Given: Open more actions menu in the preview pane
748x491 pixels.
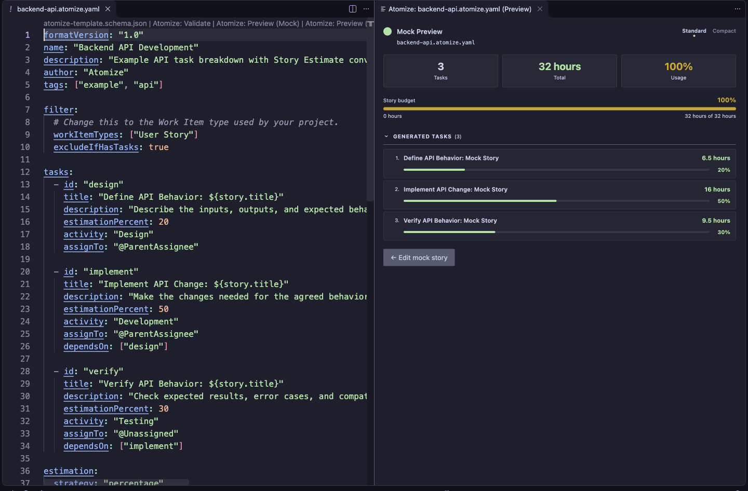Looking at the screenshot, I should 738,9.
